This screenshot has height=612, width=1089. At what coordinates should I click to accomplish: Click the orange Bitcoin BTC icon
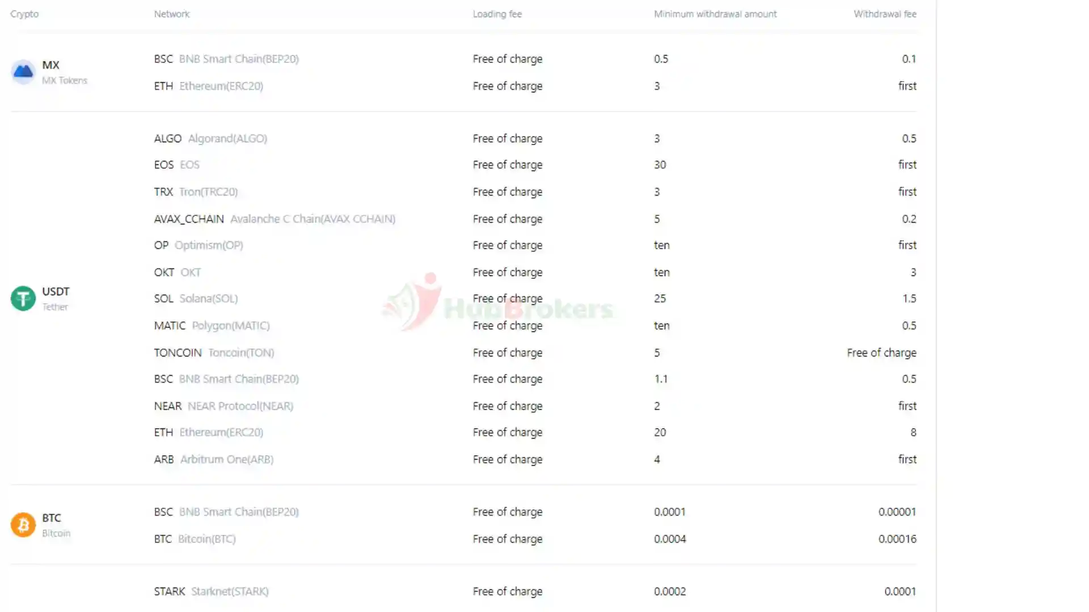tap(23, 525)
